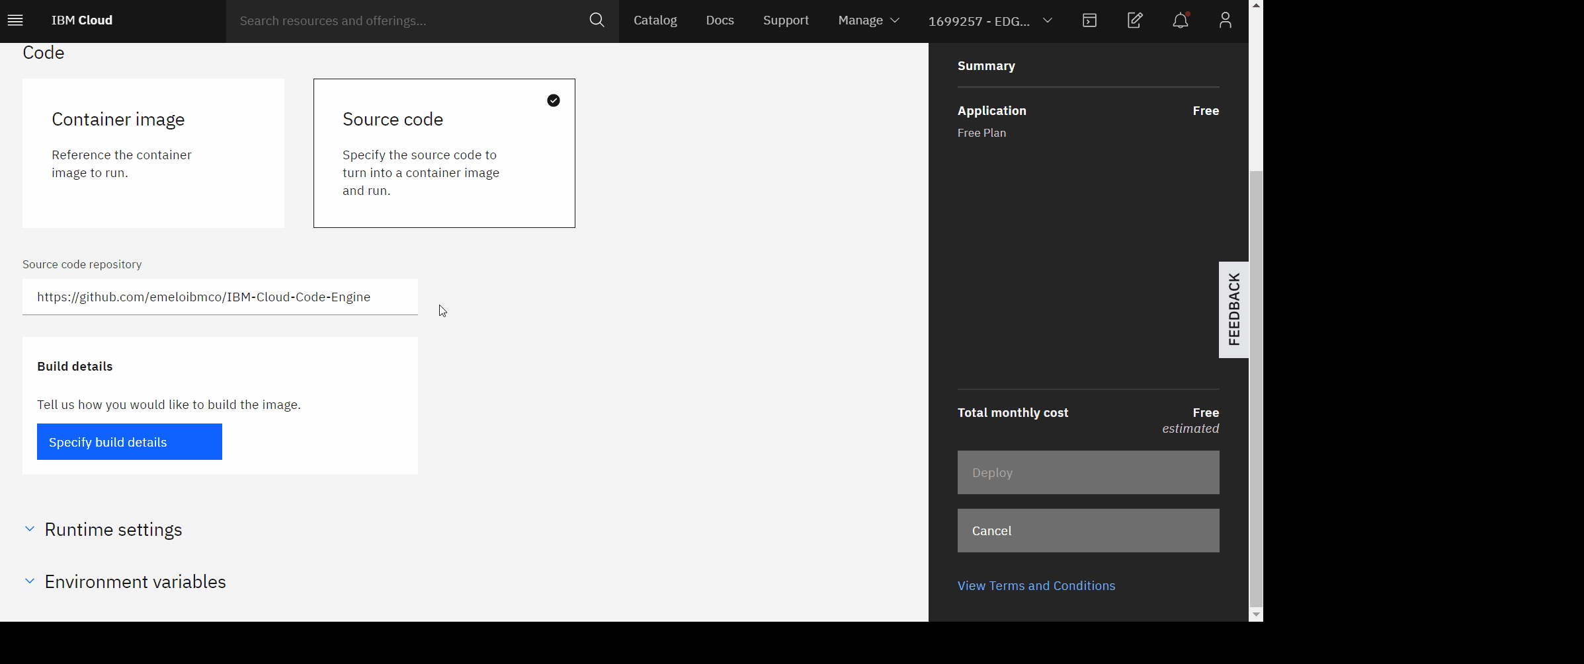Click the Cancel button
Image resolution: width=1584 pixels, height=664 pixels.
1089,531
